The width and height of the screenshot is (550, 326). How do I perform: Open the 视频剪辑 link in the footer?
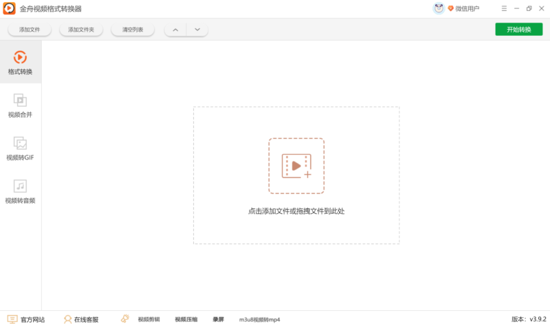[x=148, y=319]
